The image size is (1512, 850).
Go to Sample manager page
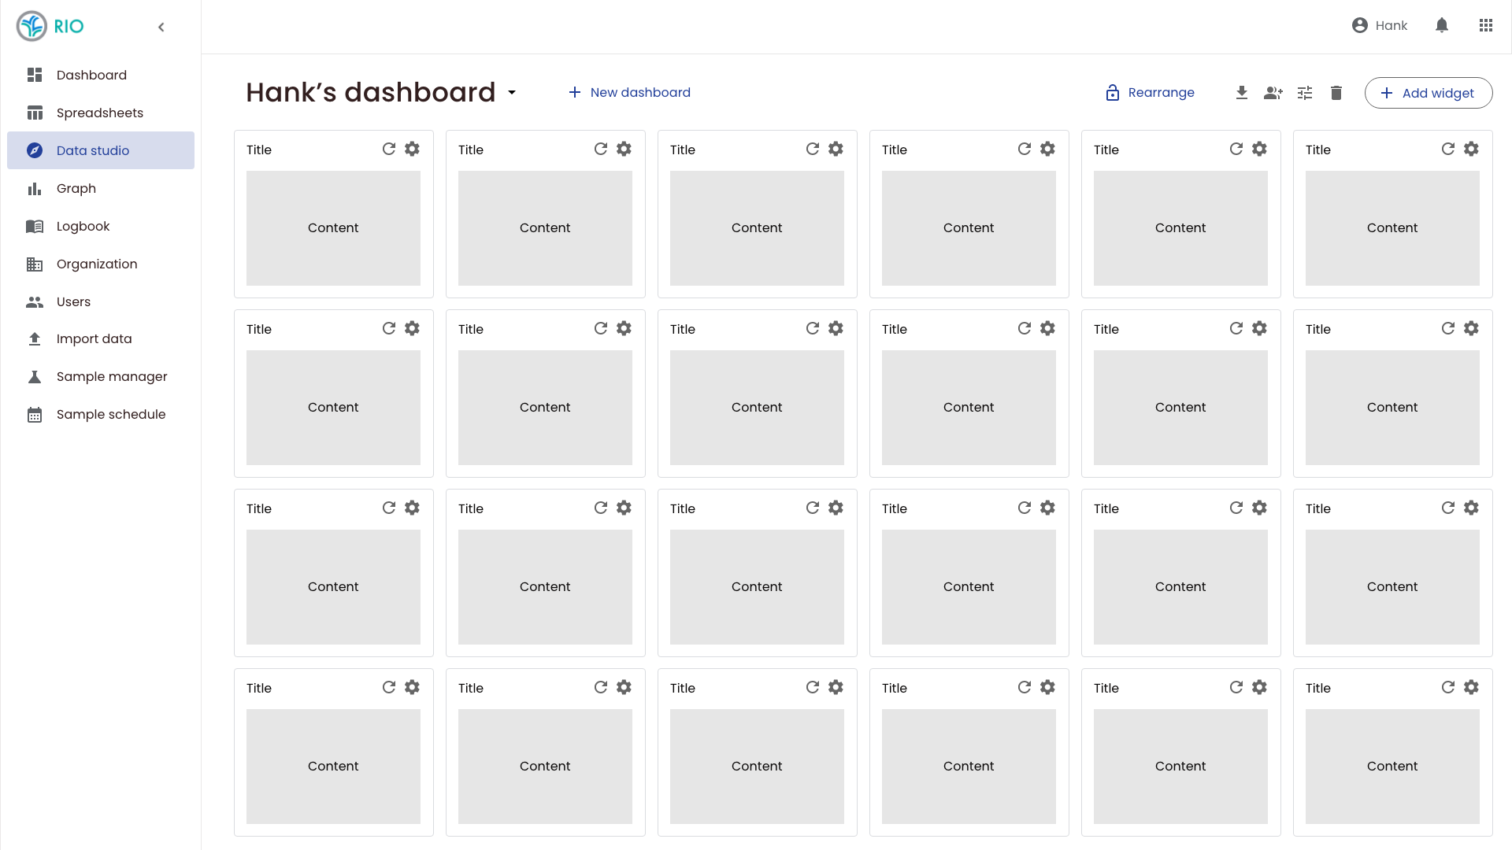pyautogui.click(x=112, y=376)
